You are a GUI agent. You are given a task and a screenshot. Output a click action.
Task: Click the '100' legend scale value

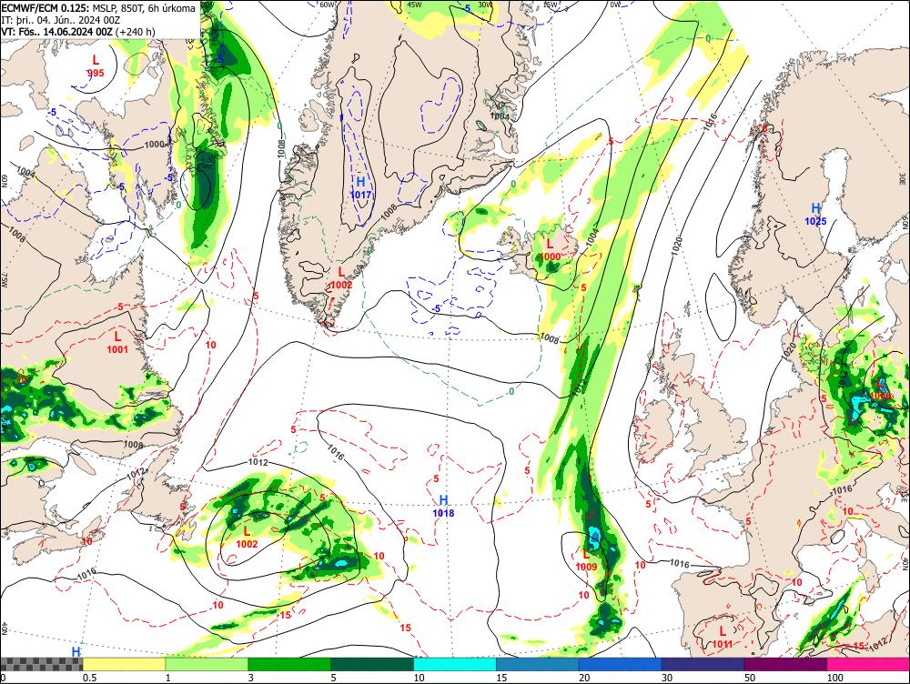click(834, 678)
